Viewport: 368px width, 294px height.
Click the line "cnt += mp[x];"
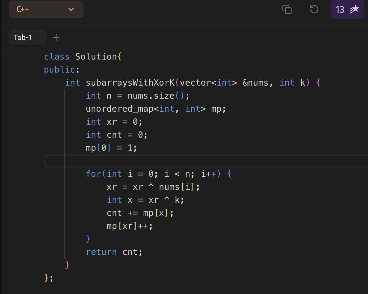(140, 213)
